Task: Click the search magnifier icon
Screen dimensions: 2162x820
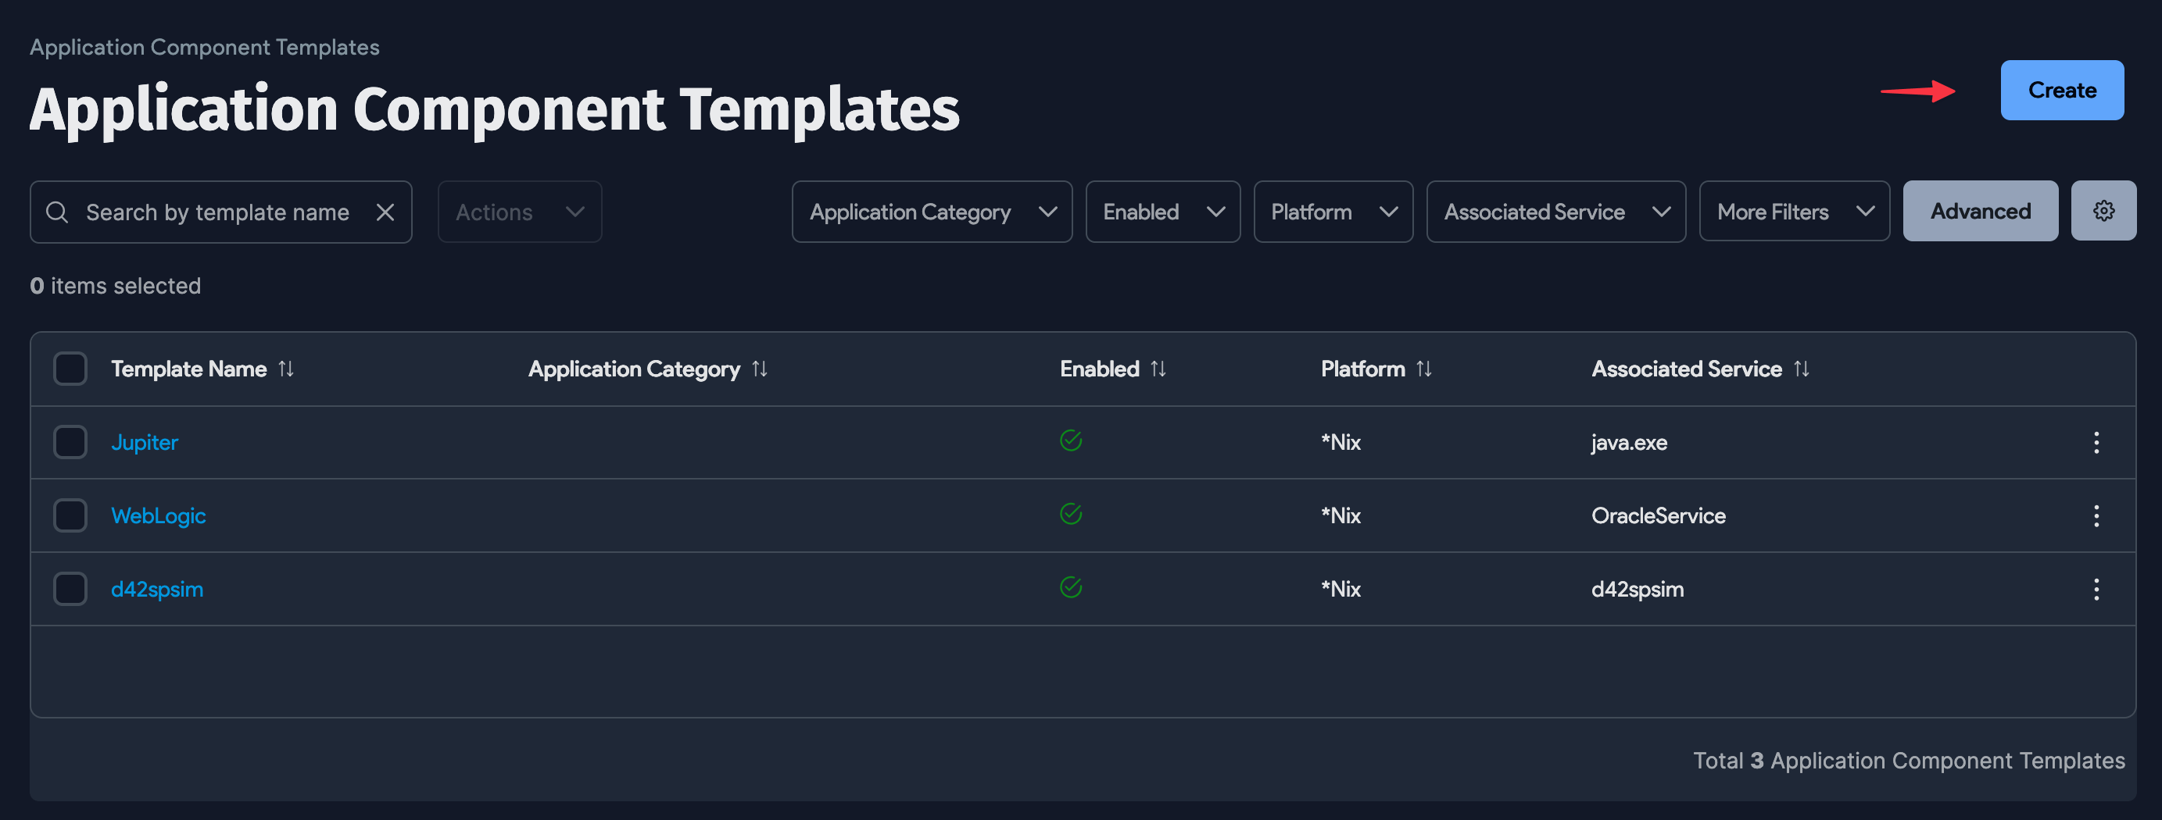Action: pos(58,212)
